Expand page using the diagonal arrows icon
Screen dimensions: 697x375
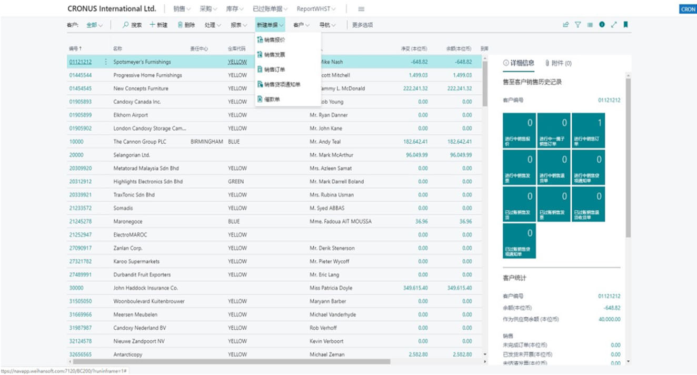tap(614, 25)
